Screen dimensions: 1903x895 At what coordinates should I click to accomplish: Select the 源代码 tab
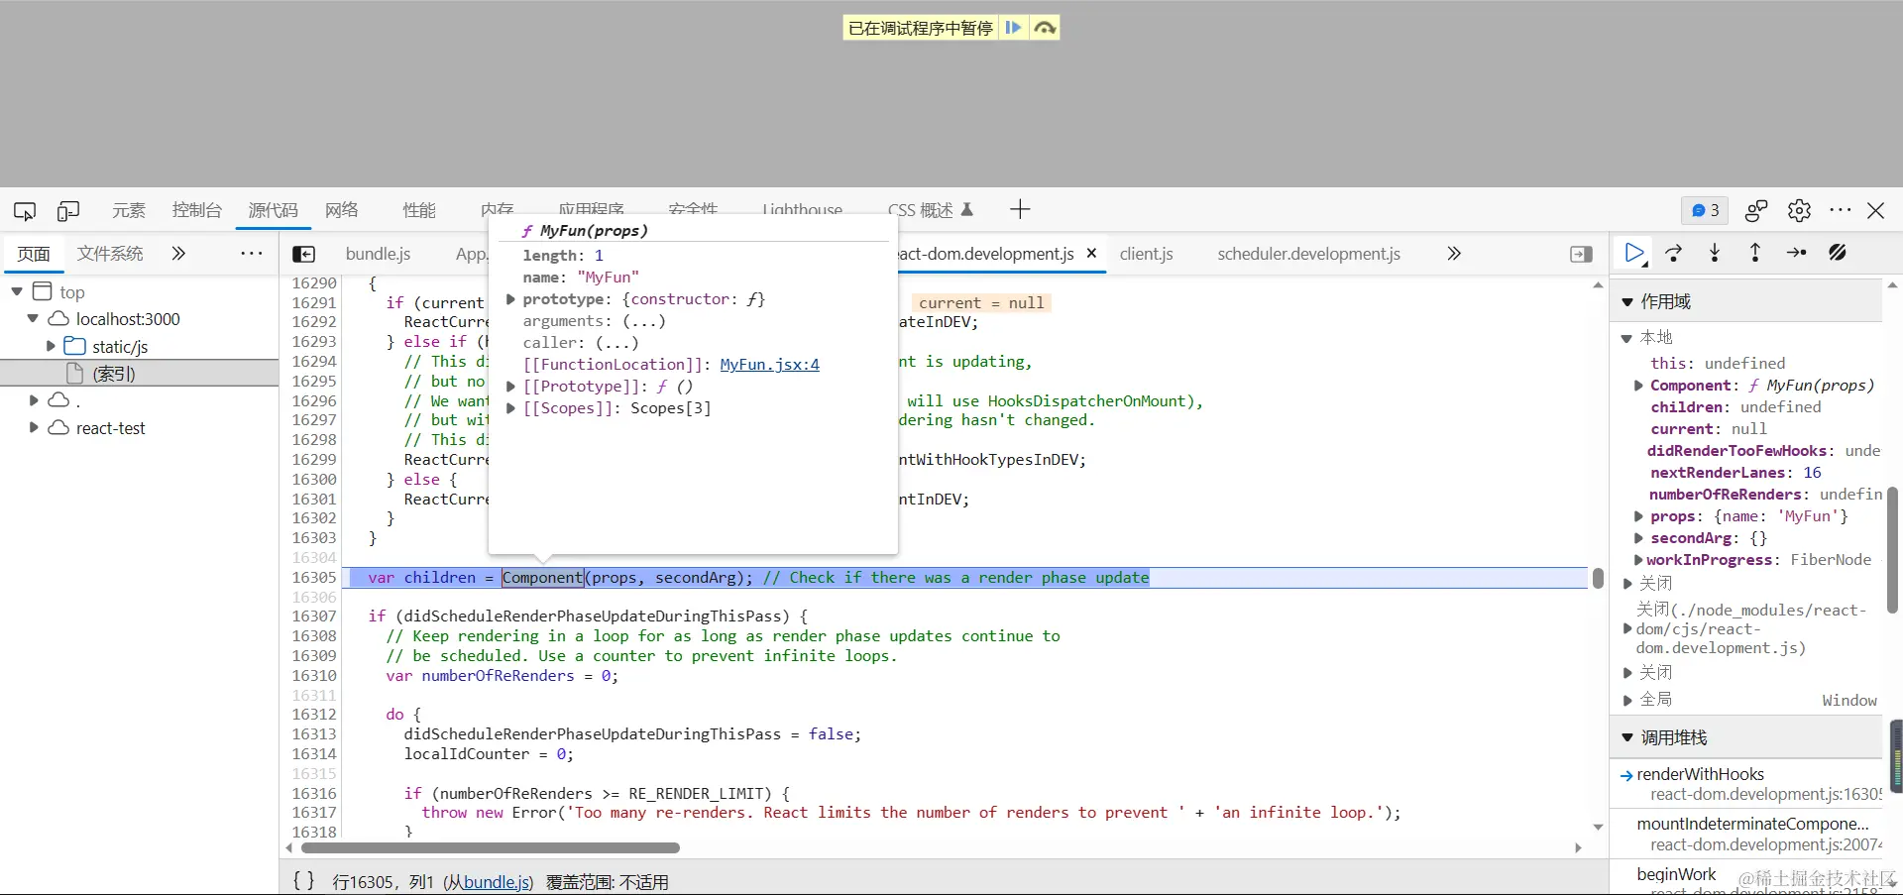(273, 210)
